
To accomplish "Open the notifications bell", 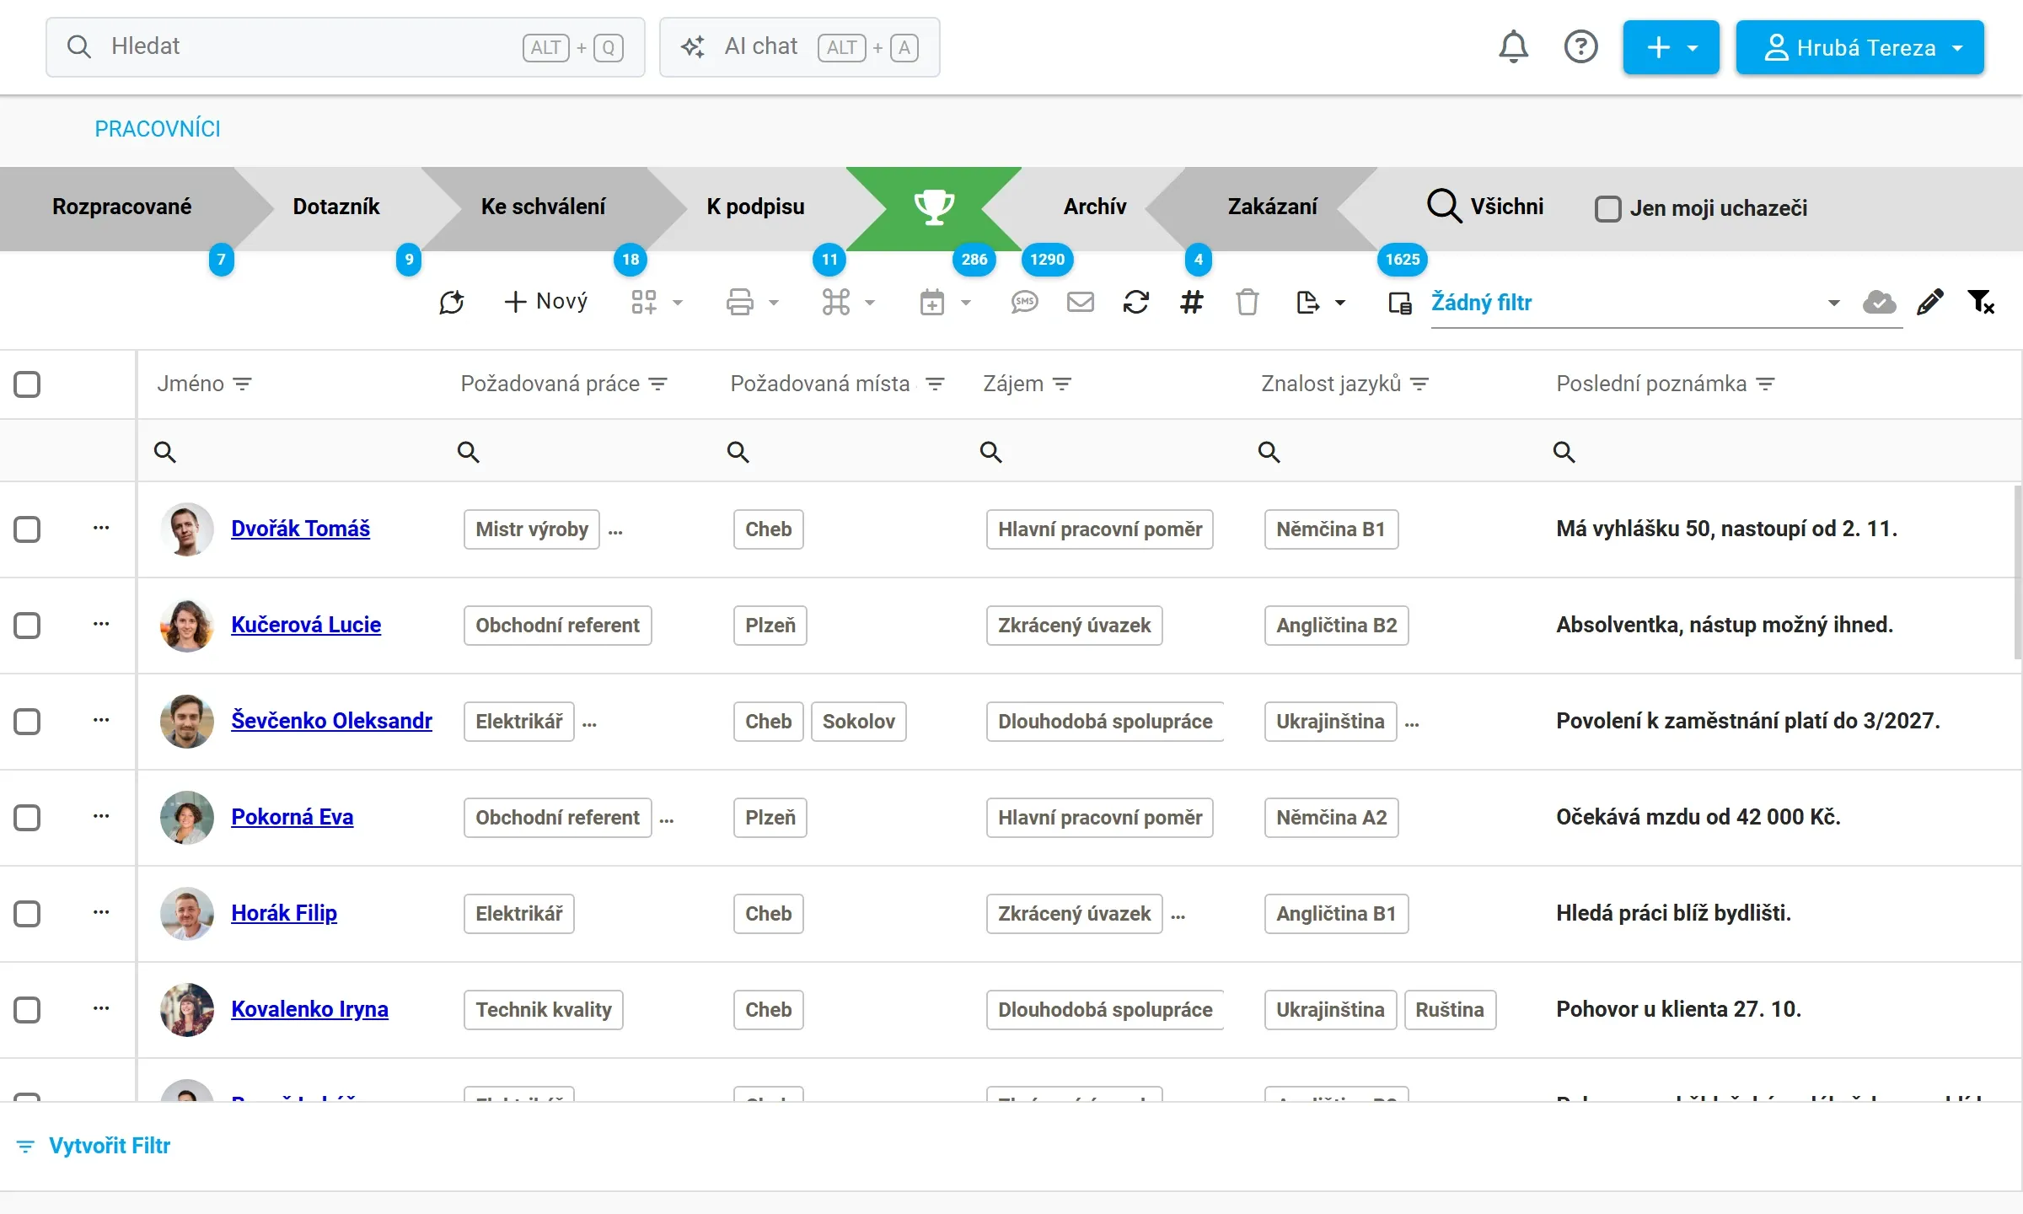I will click(1513, 47).
